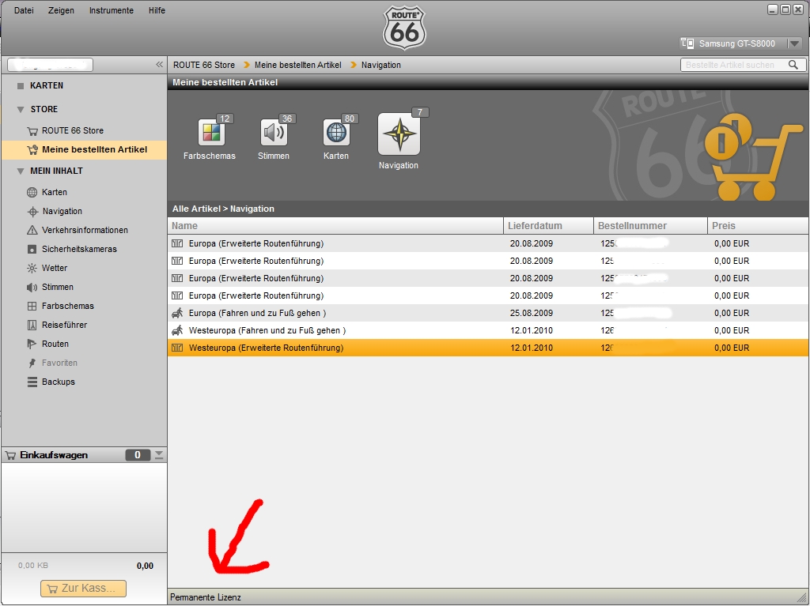Collapse the sidebar with double chevron

tap(159, 65)
